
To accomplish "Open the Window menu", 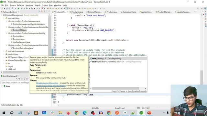I will (x=58, y=5).
